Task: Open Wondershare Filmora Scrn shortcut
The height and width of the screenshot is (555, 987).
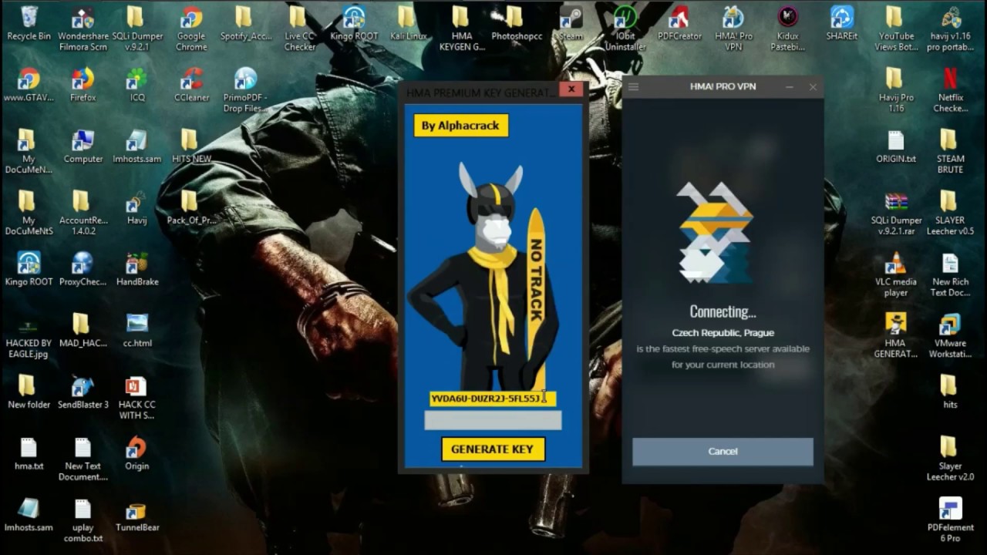Action: pyautogui.click(x=83, y=29)
